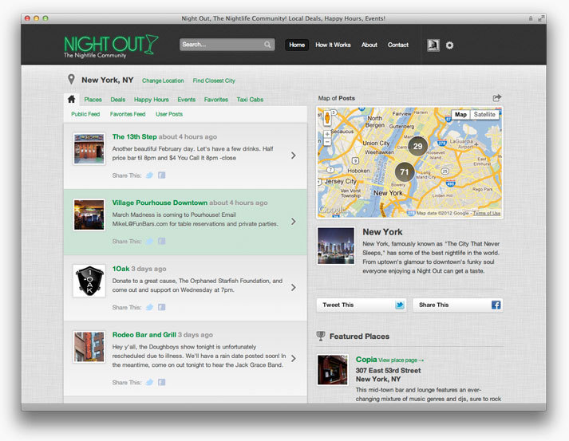Share 1Oak post on Twitter
The image size is (569, 441).
coord(149,308)
